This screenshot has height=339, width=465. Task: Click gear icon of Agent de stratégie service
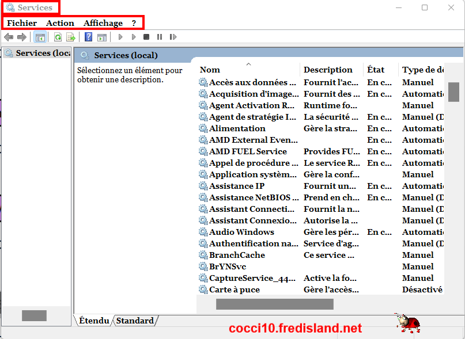click(x=203, y=117)
